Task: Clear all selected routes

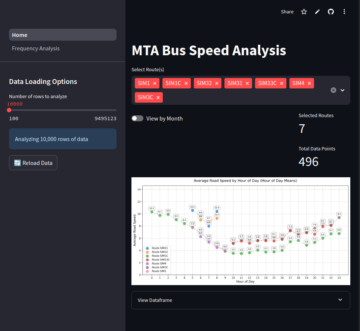Action: tap(333, 90)
